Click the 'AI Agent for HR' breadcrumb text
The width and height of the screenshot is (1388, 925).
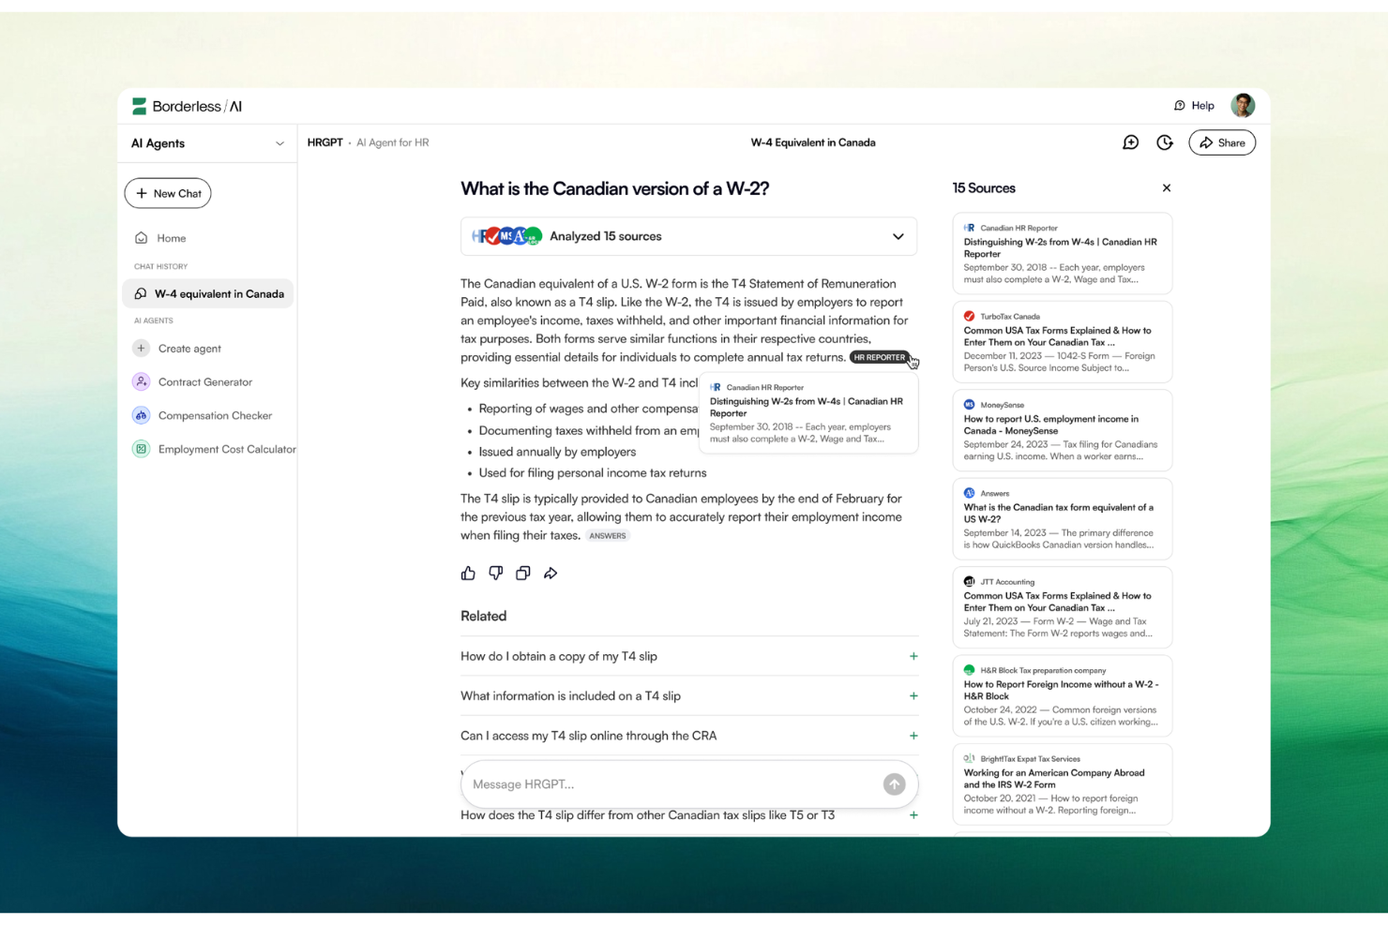coord(393,142)
